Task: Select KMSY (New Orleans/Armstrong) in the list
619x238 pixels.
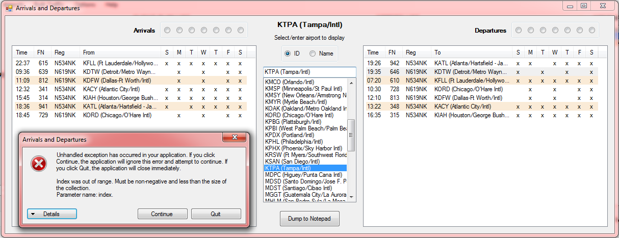Action: coord(305,95)
